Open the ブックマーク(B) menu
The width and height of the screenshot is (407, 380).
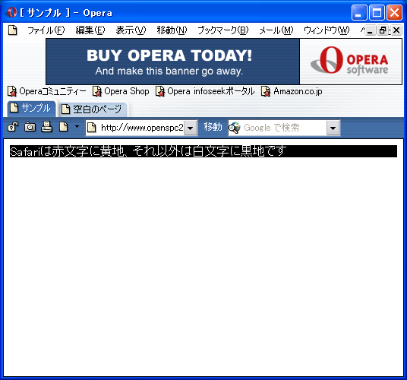click(x=223, y=30)
